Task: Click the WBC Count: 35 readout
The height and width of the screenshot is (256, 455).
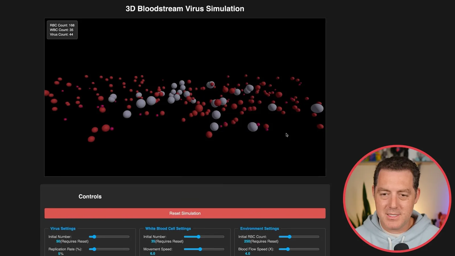Action: coord(61,30)
